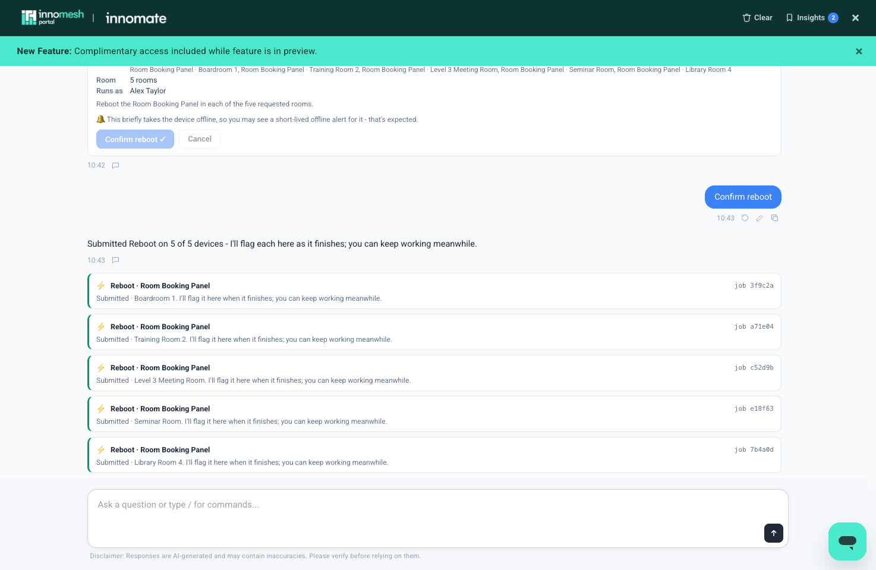Viewport: 876px width, 570px height.
Task: Clear the conversation with Clear button
Action: (757, 18)
